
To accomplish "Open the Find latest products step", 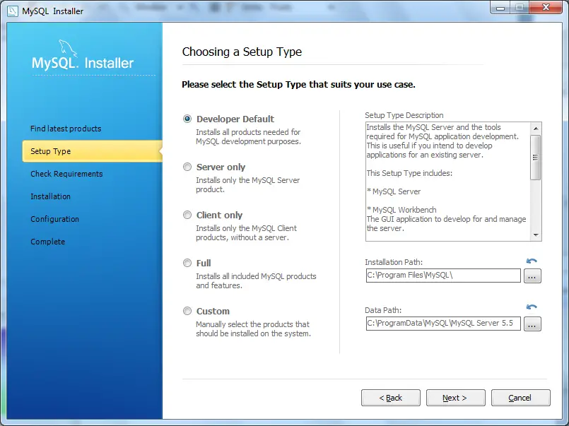I will click(66, 129).
